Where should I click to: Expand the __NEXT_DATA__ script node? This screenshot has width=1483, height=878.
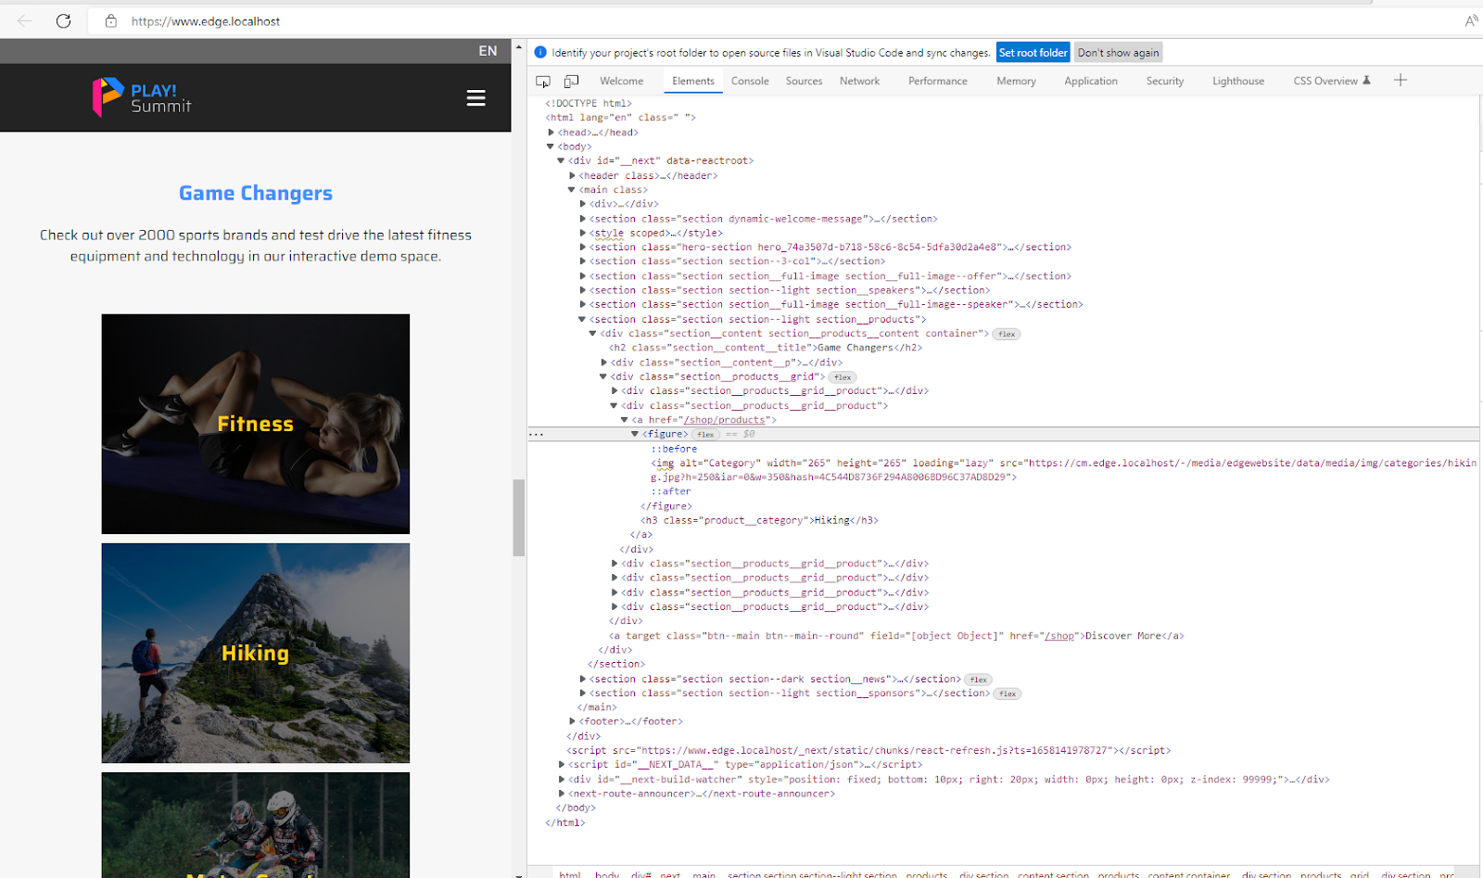click(x=562, y=765)
